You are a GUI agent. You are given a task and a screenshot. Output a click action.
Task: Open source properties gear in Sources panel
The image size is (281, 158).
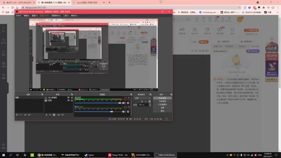click(x=54, y=115)
